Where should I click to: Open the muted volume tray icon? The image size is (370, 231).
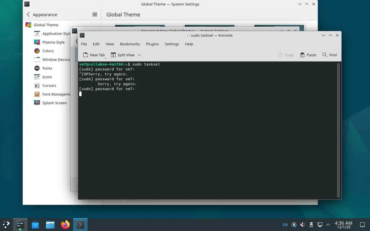point(302,225)
